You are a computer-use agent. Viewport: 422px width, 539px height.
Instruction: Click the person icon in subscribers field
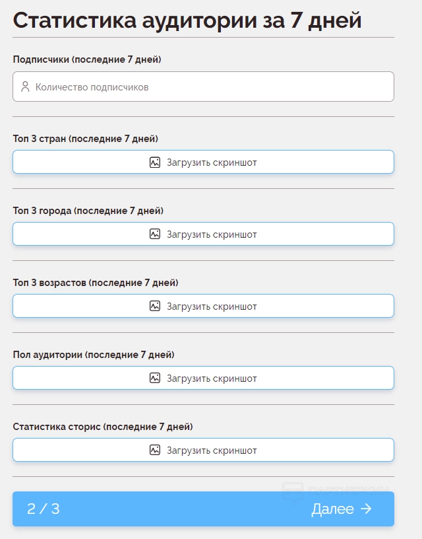coord(25,87)
